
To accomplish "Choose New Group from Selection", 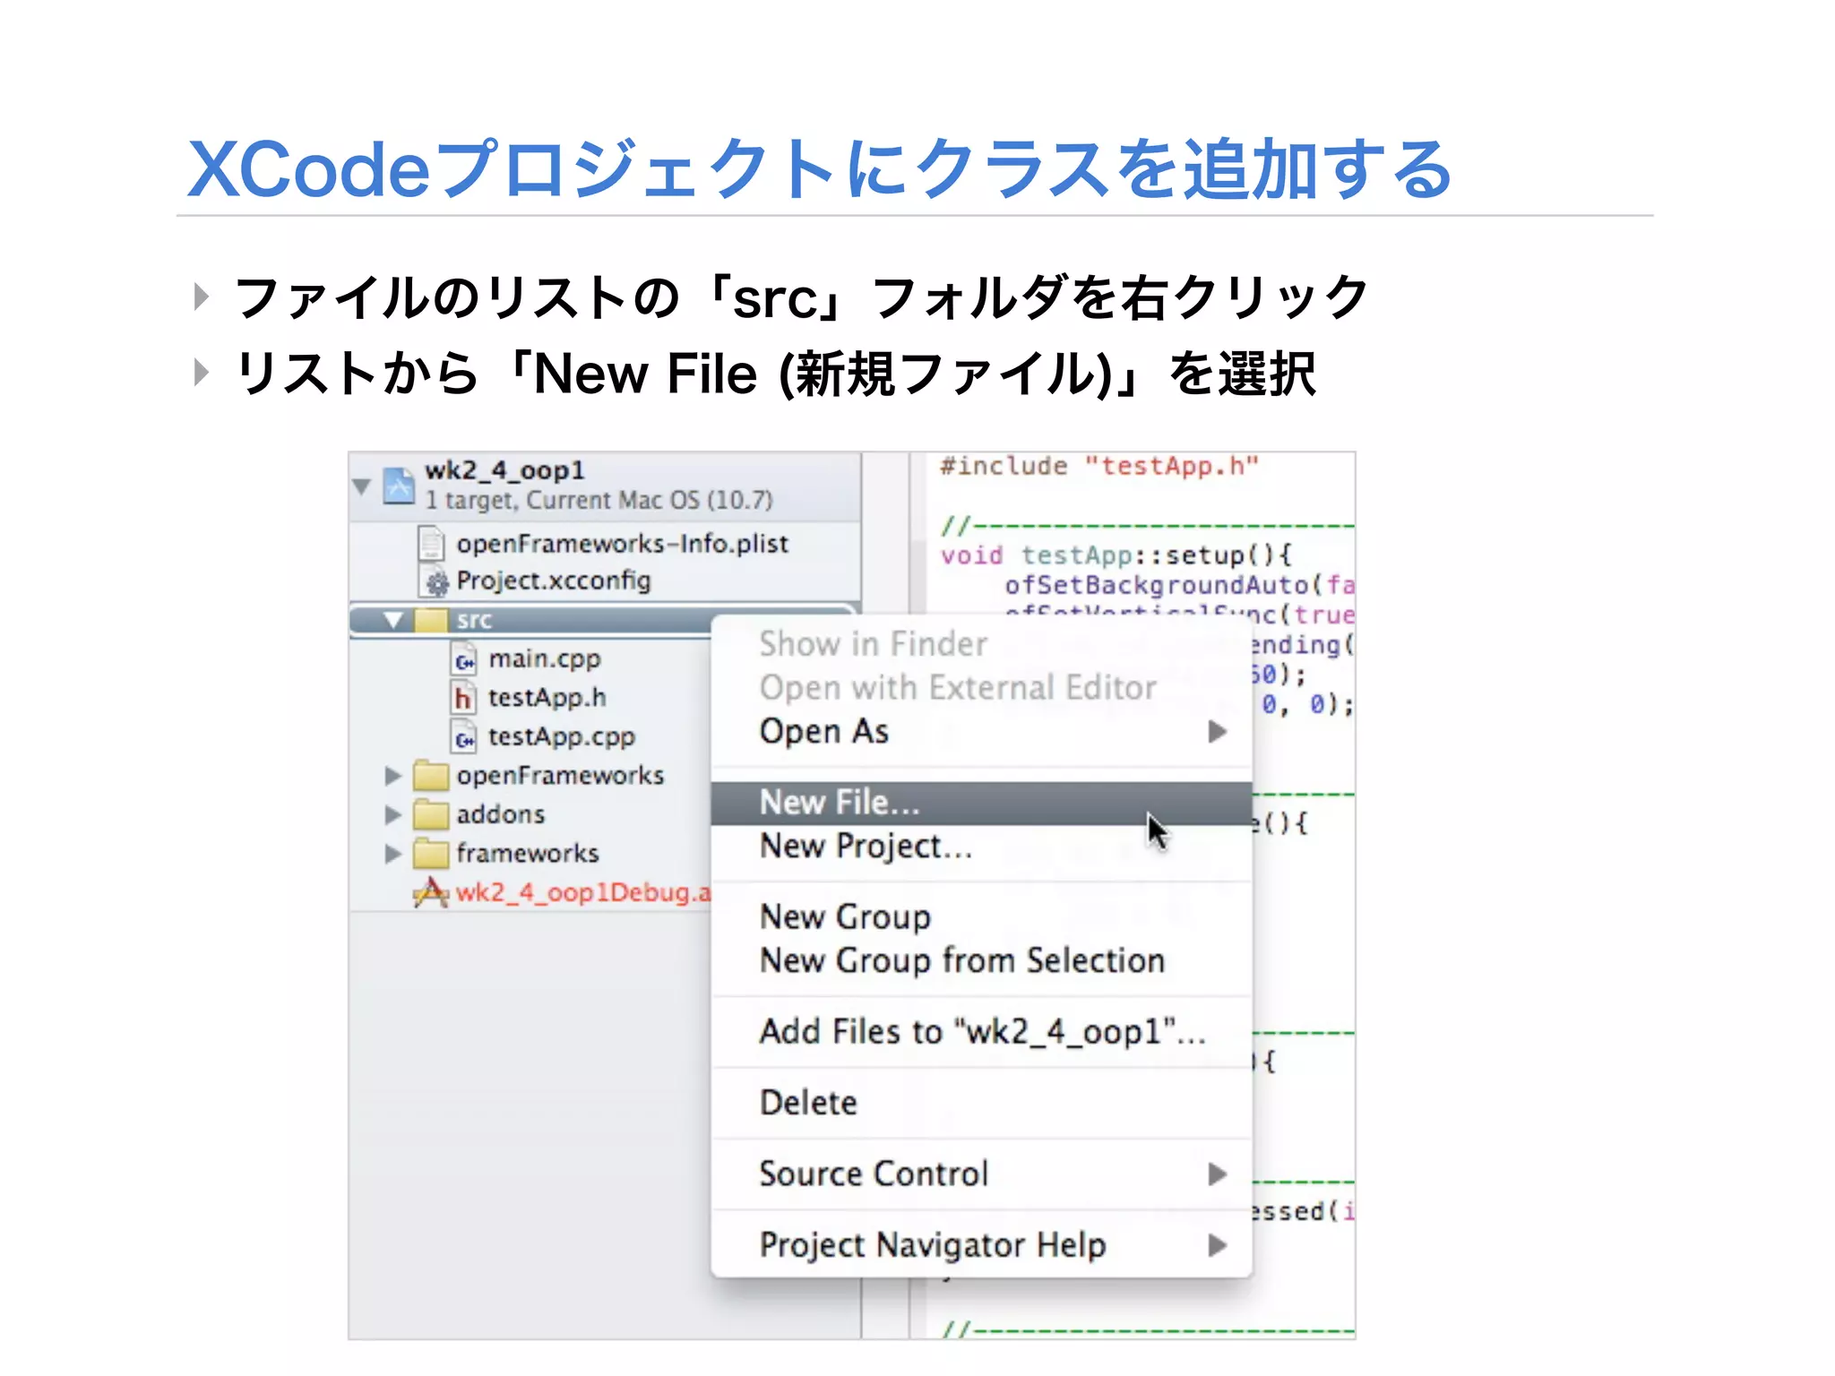I will tap(961, 961).
